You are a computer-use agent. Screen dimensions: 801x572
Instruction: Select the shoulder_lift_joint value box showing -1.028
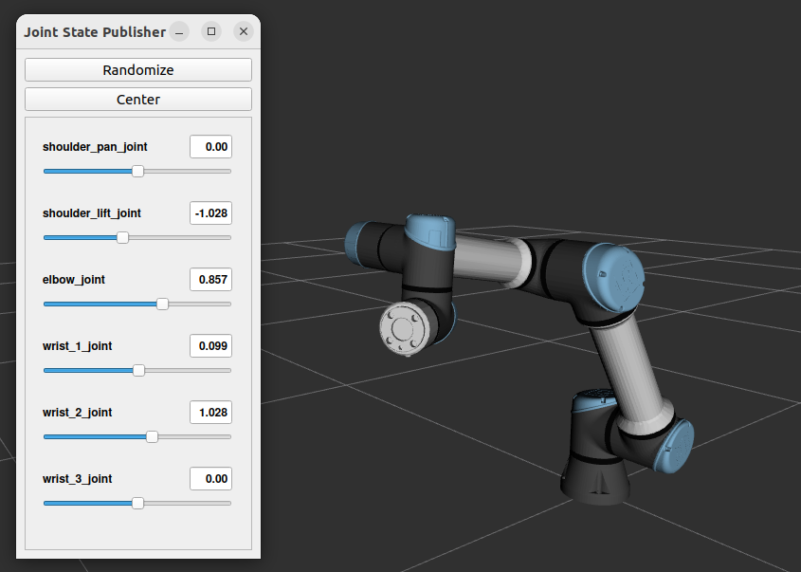click(x=210, y=213)
